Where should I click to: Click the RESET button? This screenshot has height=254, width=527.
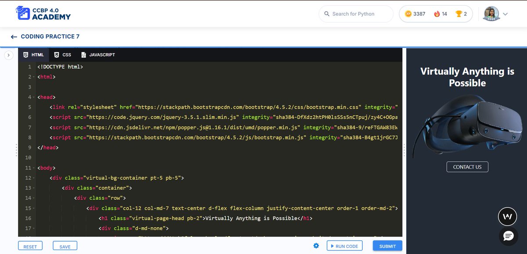click(x=30, y=246)
